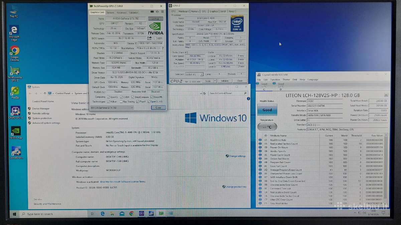401x225 pixels.
Task: Open Socket #1 selection dropdown in CPU-Z
Action: tap(195, 74)
